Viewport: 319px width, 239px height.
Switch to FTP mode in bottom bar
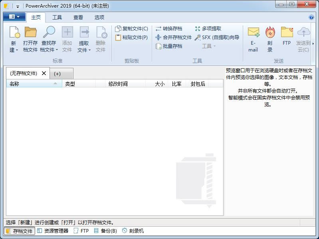(81, 231)
